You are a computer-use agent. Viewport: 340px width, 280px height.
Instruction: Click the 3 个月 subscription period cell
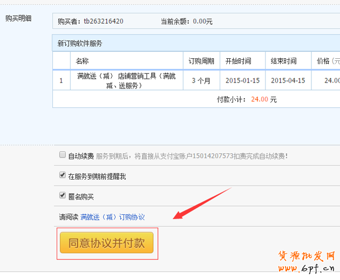click(201, 80)
